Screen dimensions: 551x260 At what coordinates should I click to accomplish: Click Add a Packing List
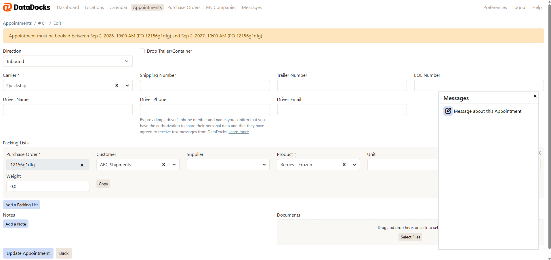click(22, 205)
